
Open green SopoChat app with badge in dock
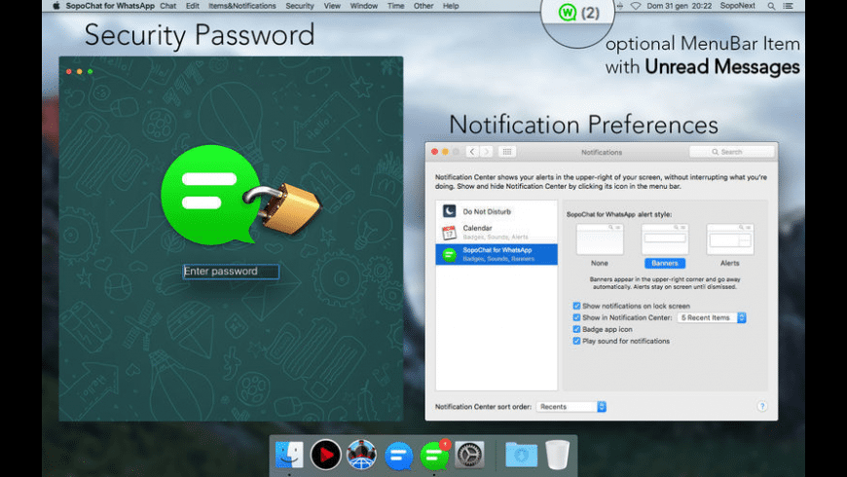coord(434,455)
